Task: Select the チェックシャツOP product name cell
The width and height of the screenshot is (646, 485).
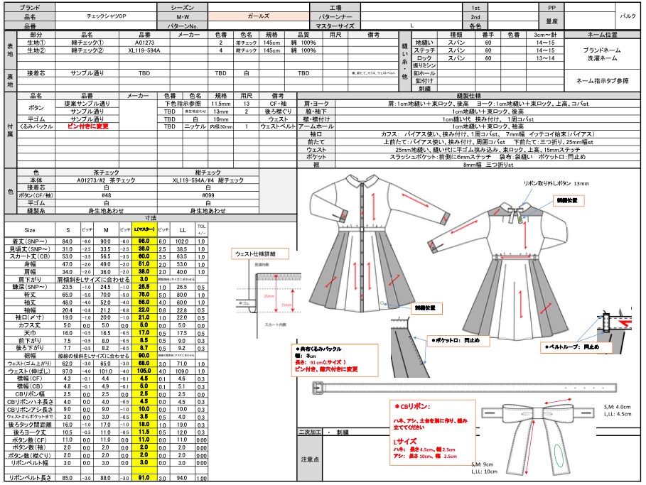Action: point(106,16)
